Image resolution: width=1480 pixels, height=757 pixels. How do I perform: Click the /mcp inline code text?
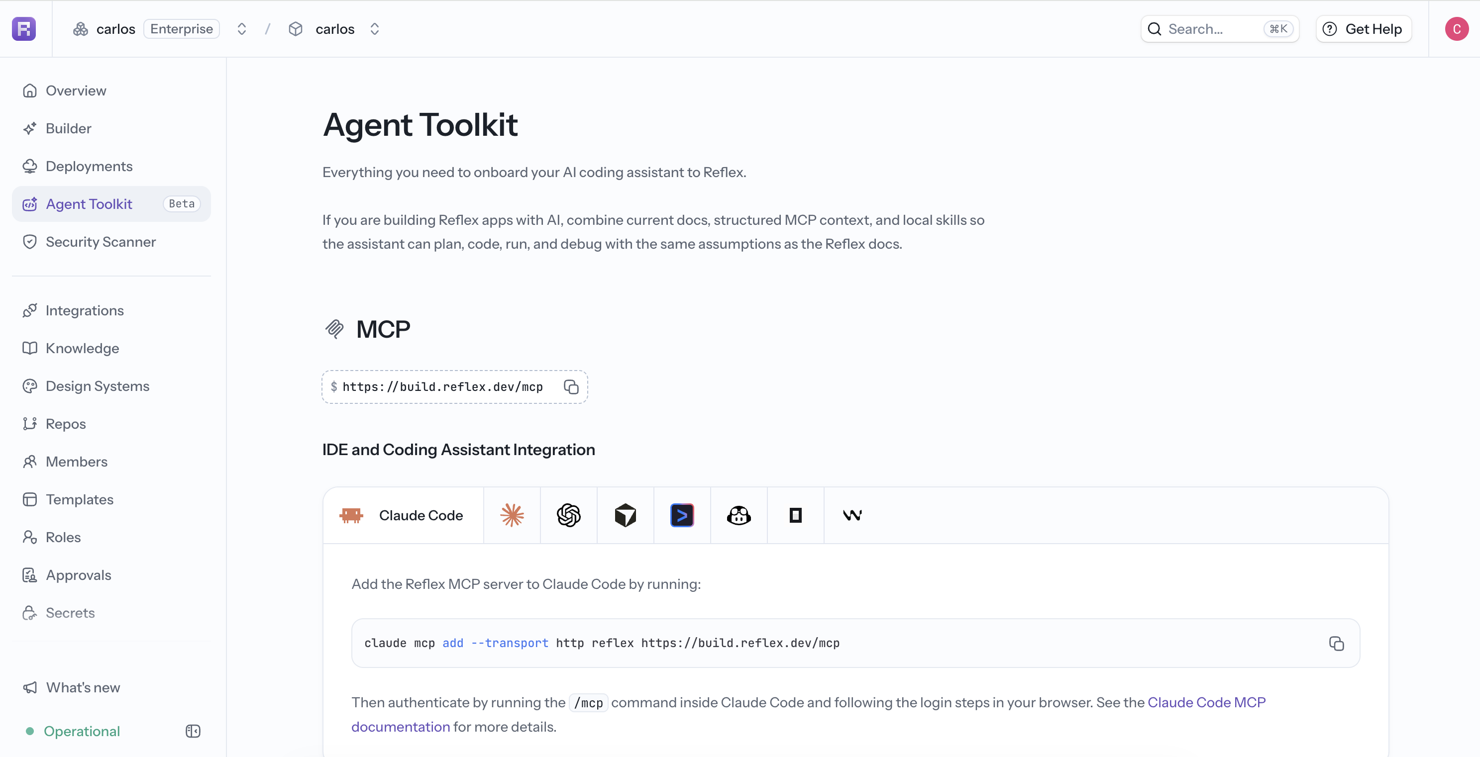coord(588,703)
